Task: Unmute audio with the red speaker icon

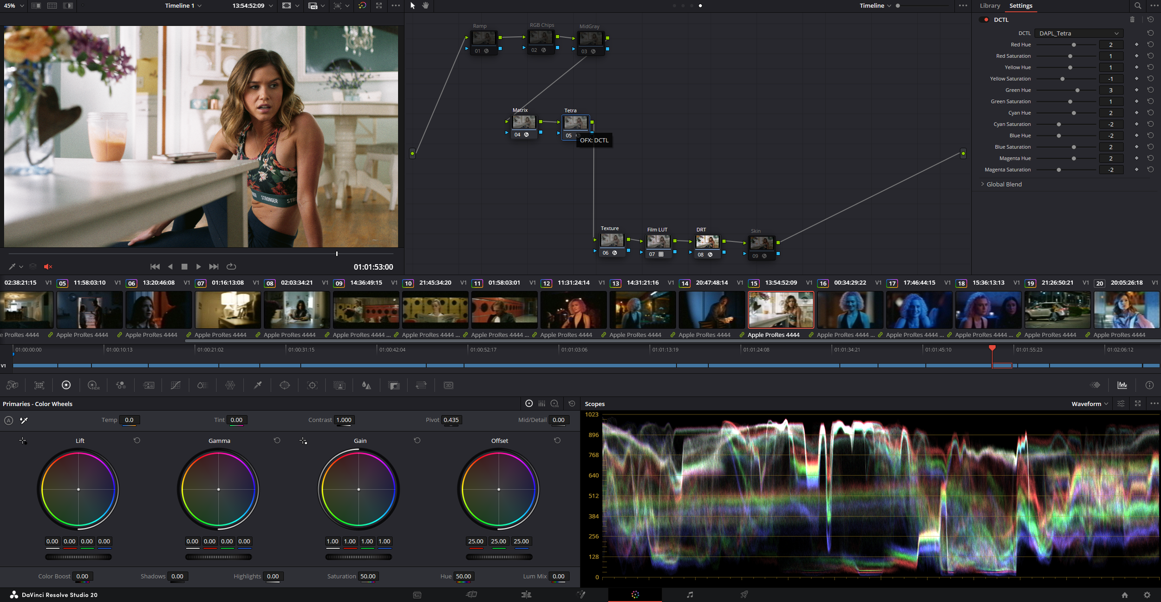Action: pos(48,266)
